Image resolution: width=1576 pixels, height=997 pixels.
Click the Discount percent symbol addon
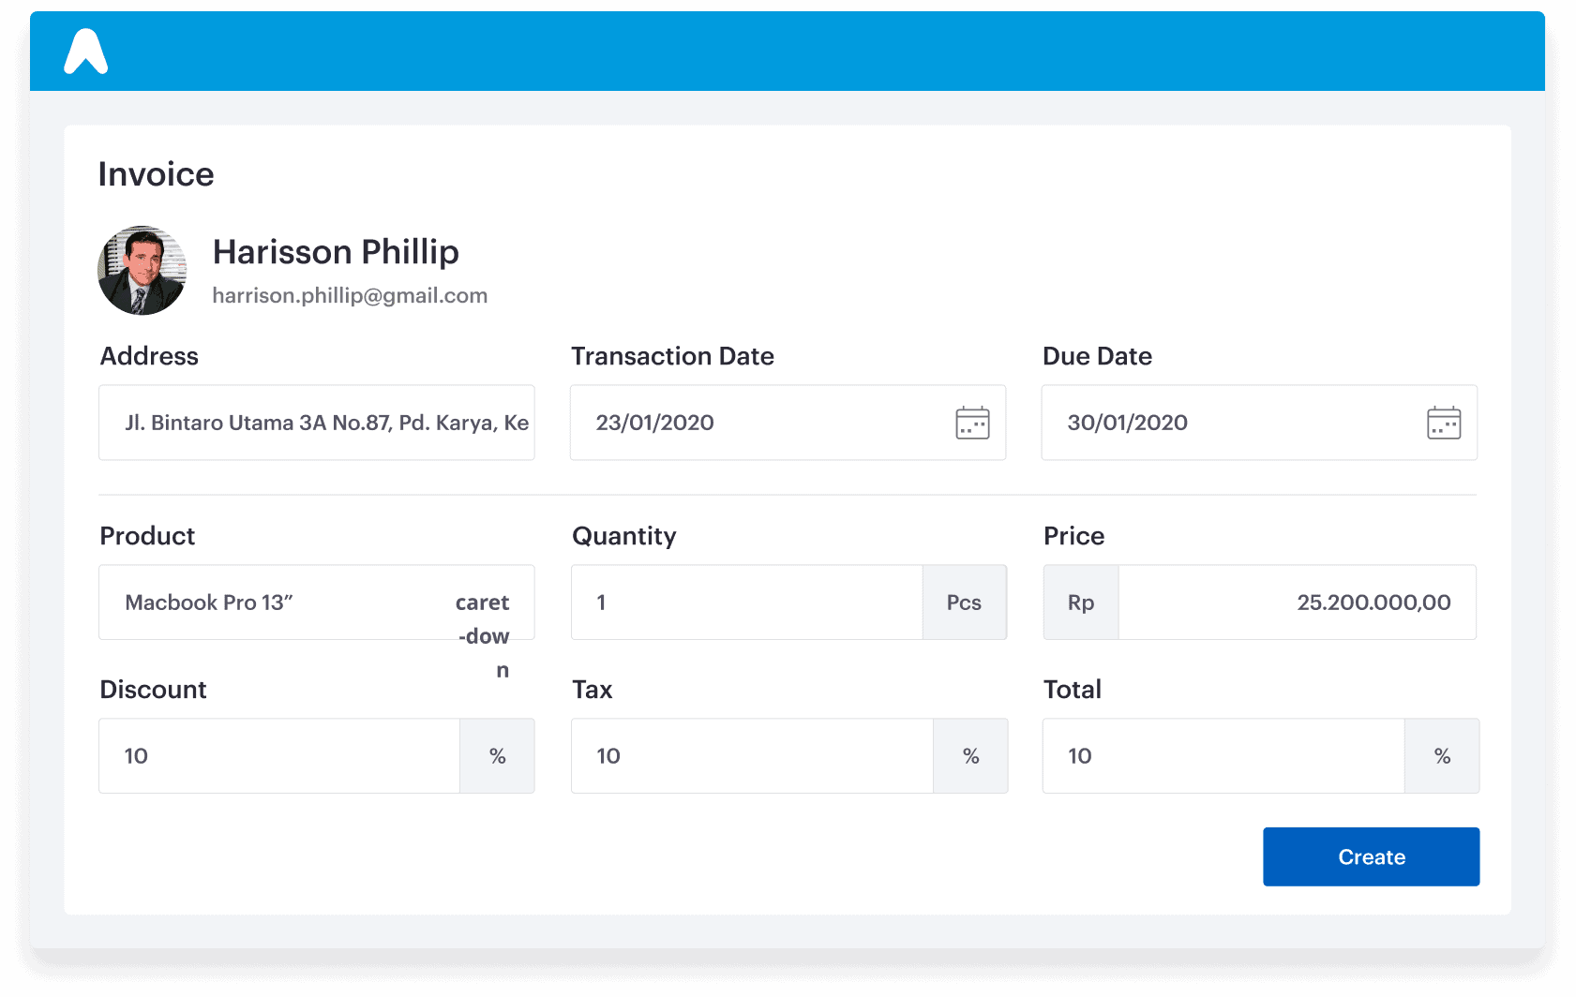[498, 756]
